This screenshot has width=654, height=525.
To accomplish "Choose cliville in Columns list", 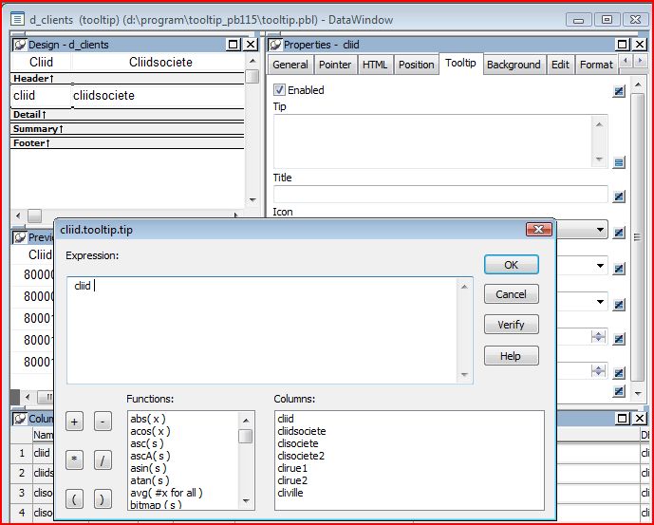I will [290, 493].
